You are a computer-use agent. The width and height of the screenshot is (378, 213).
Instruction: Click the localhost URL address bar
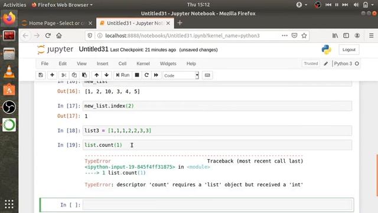tap(183, 35)
